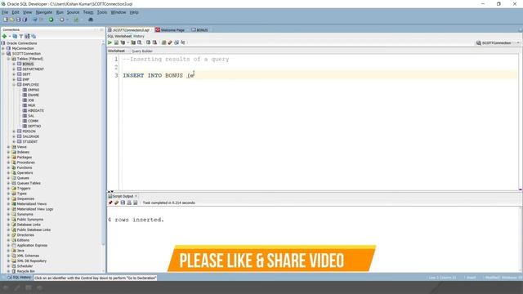The image size is (523, 294).
Task: Select the STUDENT table in the tree
Action: click(x=29, y=141)
